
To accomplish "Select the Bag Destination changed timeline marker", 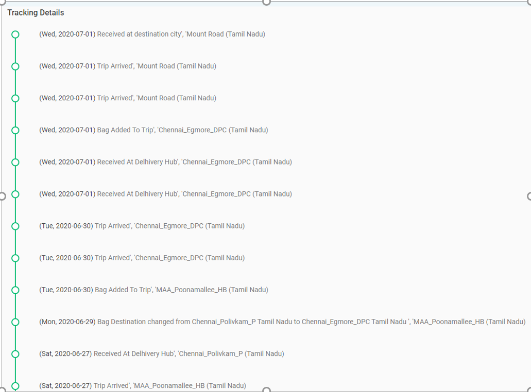I will pos(15,322).
